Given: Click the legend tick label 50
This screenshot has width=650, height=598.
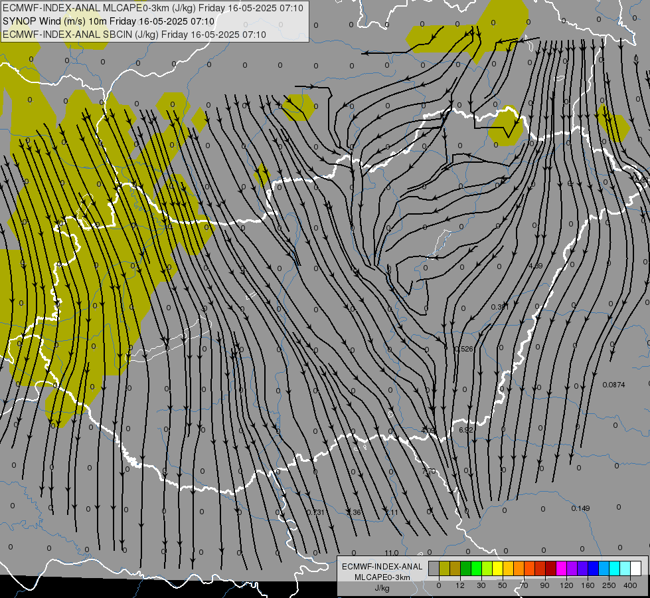Looking at the screenshot, I should [x=503, y=585].
